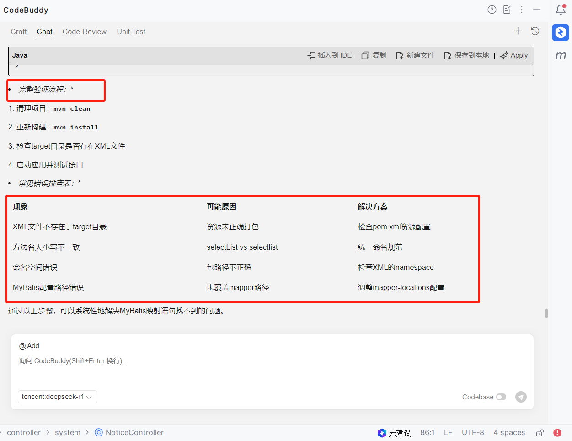Click the read-only lock icon in status bar
572x441 pixels.
(540, 432)
